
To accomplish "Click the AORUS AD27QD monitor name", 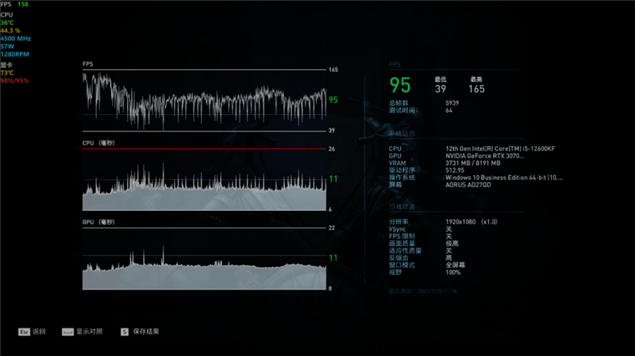I will [x=468, y=185].
